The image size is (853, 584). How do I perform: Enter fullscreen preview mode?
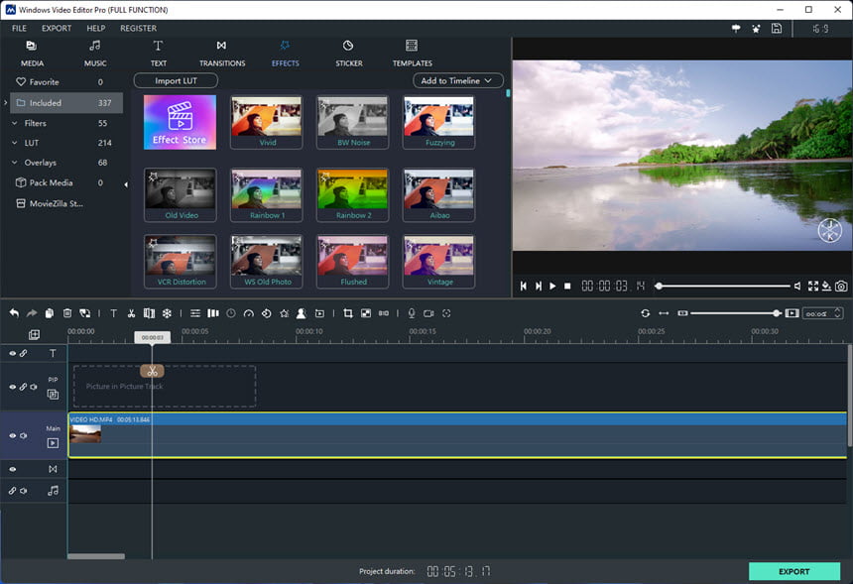tap(813, 286)
